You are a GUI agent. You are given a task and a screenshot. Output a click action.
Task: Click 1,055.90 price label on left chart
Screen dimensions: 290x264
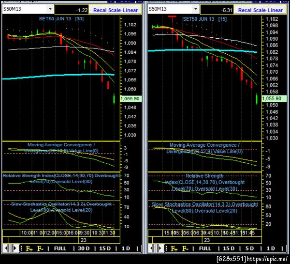[131, 99]
